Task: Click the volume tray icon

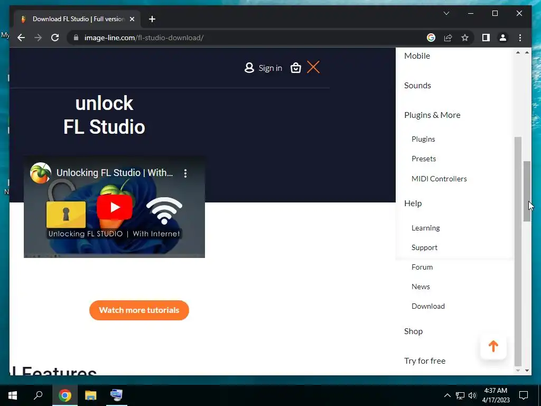Action: click(x=472, y=395)
